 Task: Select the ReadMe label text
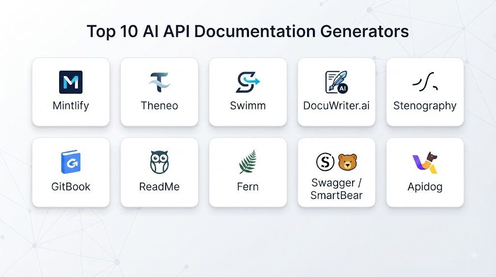pos(159,186)
